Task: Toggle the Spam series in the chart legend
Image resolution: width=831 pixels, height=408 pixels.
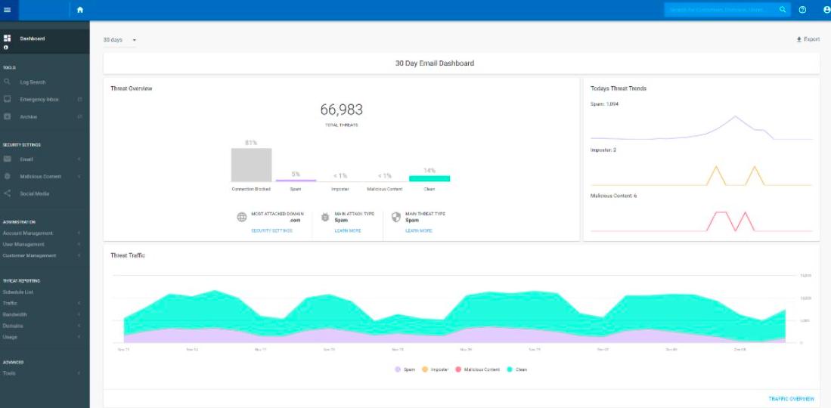Action: pos(405,369)
